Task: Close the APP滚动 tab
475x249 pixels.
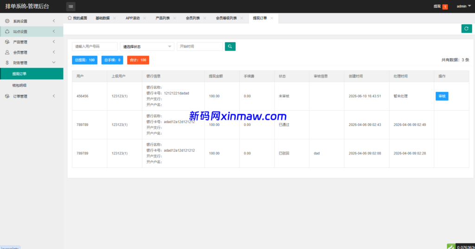Action: 145,18
